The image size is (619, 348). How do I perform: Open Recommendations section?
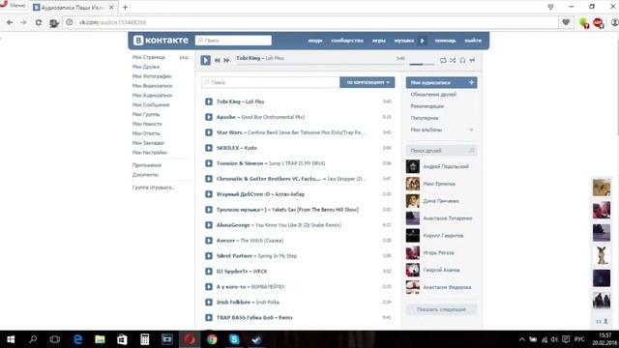tap(427, 106)
